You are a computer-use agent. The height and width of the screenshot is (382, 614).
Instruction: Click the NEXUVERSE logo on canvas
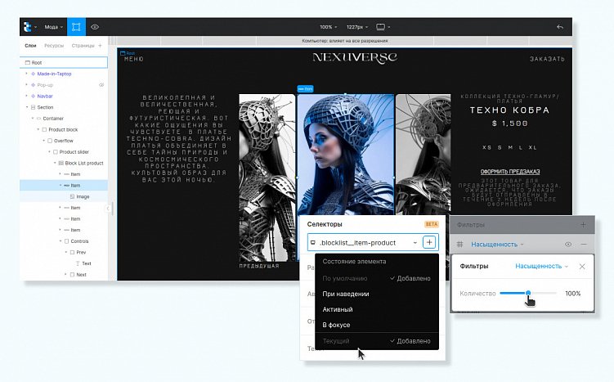355,57
